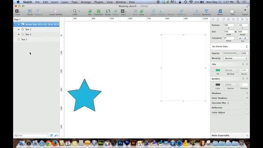The width and height of the screenshot is (263, 148).
Task: Enable the Fill checkbox
Action: [x=213, y=70]
